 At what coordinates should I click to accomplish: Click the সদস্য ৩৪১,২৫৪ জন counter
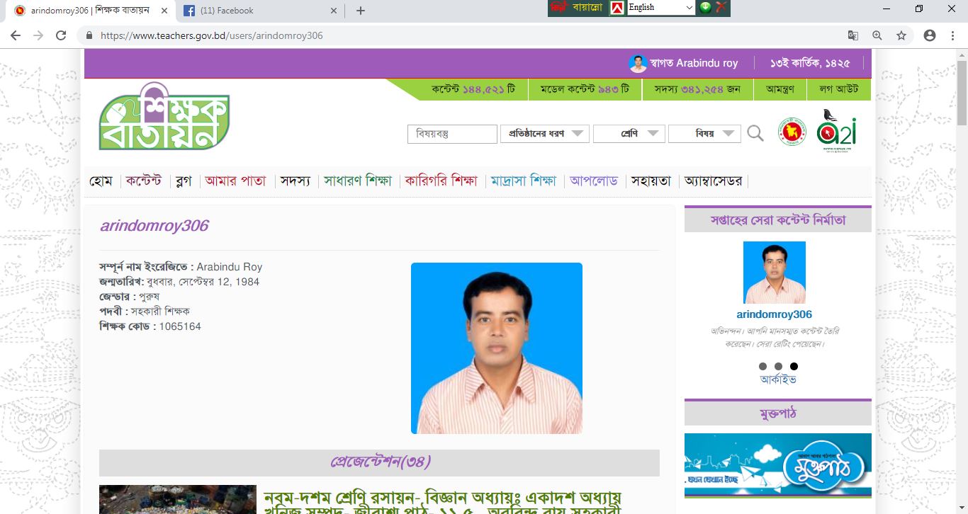[x=697, y=90]
